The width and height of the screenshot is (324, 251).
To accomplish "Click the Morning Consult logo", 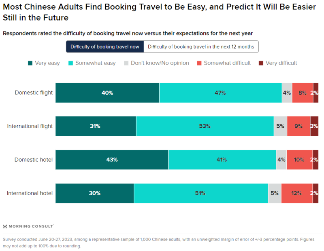I will [x=28, y=226].
